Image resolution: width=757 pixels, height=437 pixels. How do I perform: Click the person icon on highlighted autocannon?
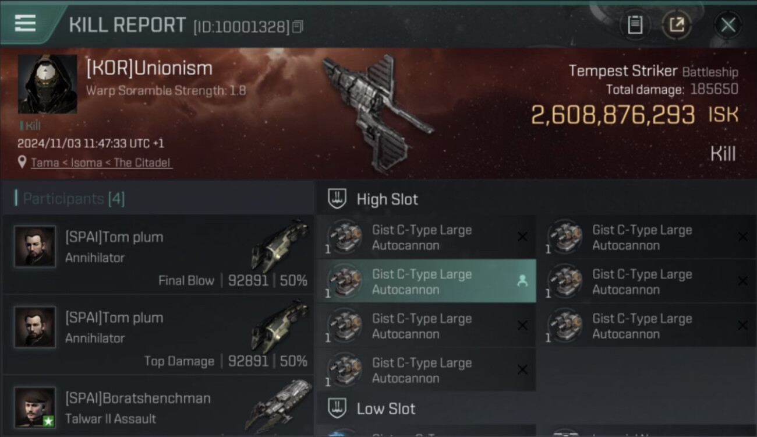522,281
